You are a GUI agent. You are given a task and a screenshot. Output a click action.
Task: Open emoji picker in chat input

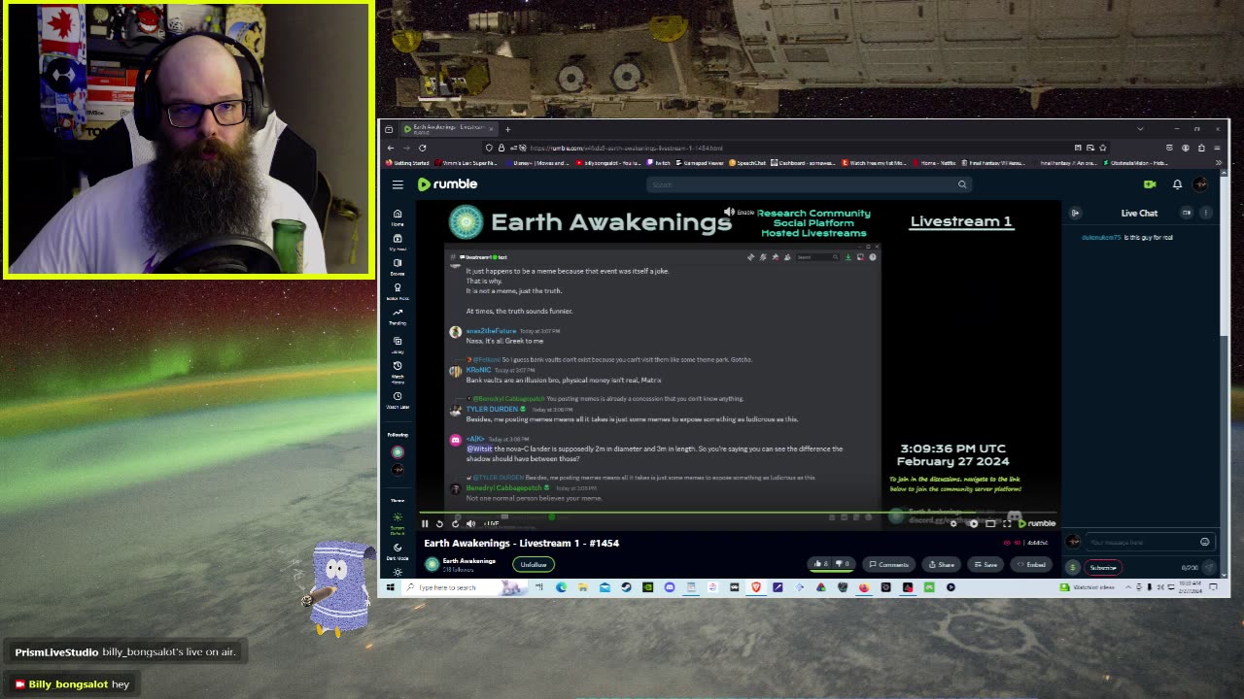pyautogui.click(x=1205, y=542)
